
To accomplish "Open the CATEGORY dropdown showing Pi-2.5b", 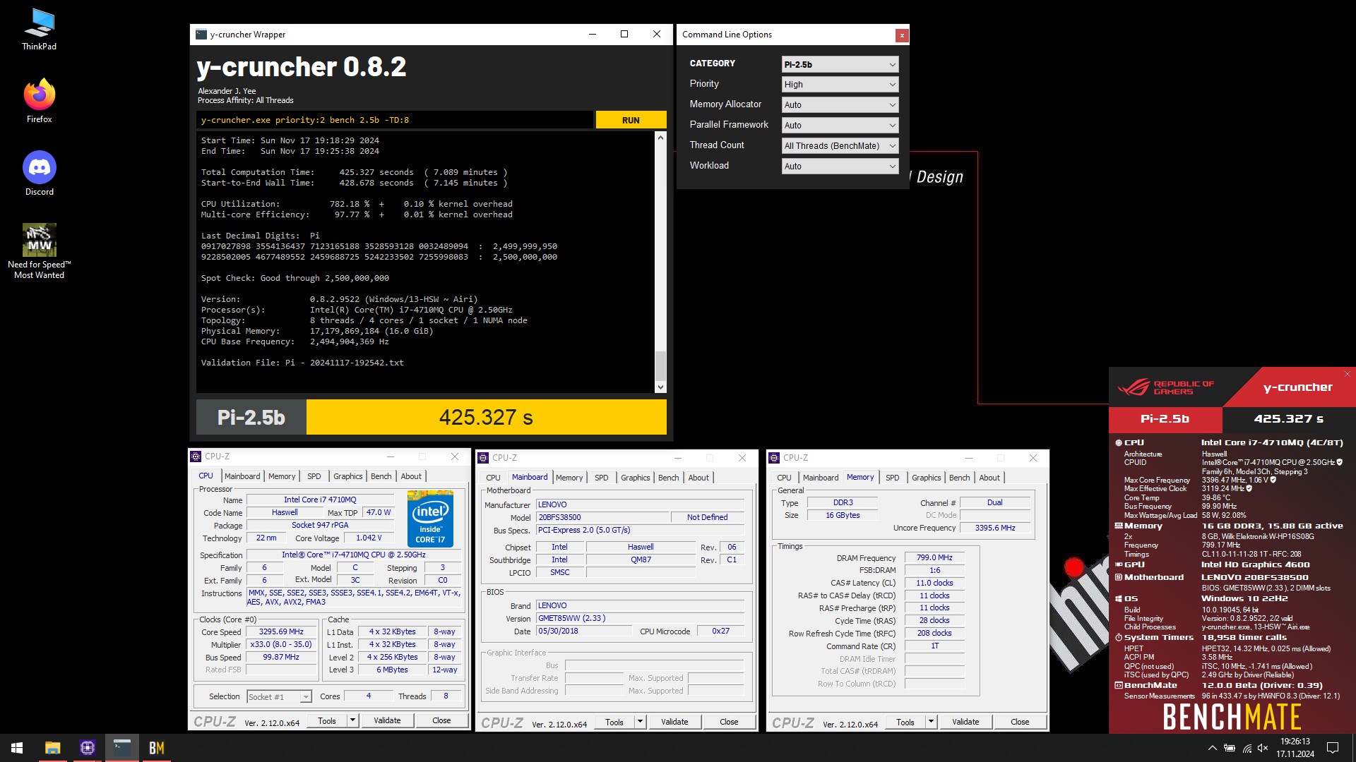I will coord(840,64).
